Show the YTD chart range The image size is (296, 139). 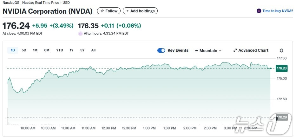[60, 50]
